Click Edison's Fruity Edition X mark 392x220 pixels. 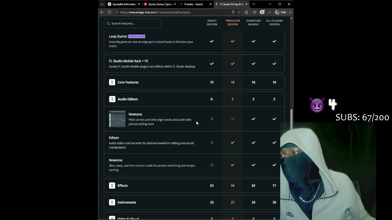pyautogui.click(x=212, y=142)
